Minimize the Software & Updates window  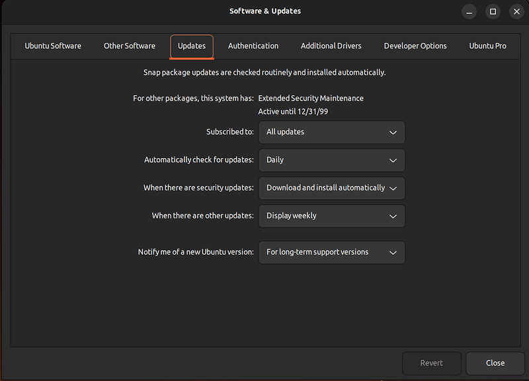coord(469,11)
